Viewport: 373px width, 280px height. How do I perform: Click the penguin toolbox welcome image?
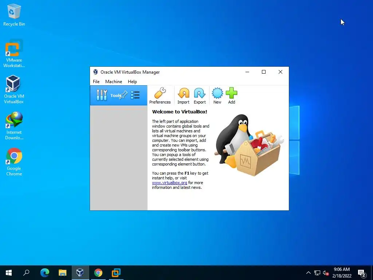coord(249,145)
